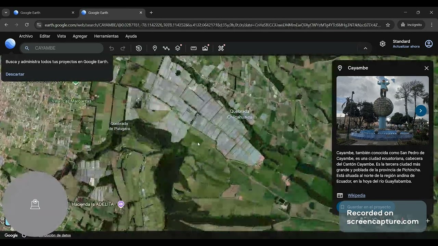
Task: Open the Herramientas menu
Action: (106, 36)
